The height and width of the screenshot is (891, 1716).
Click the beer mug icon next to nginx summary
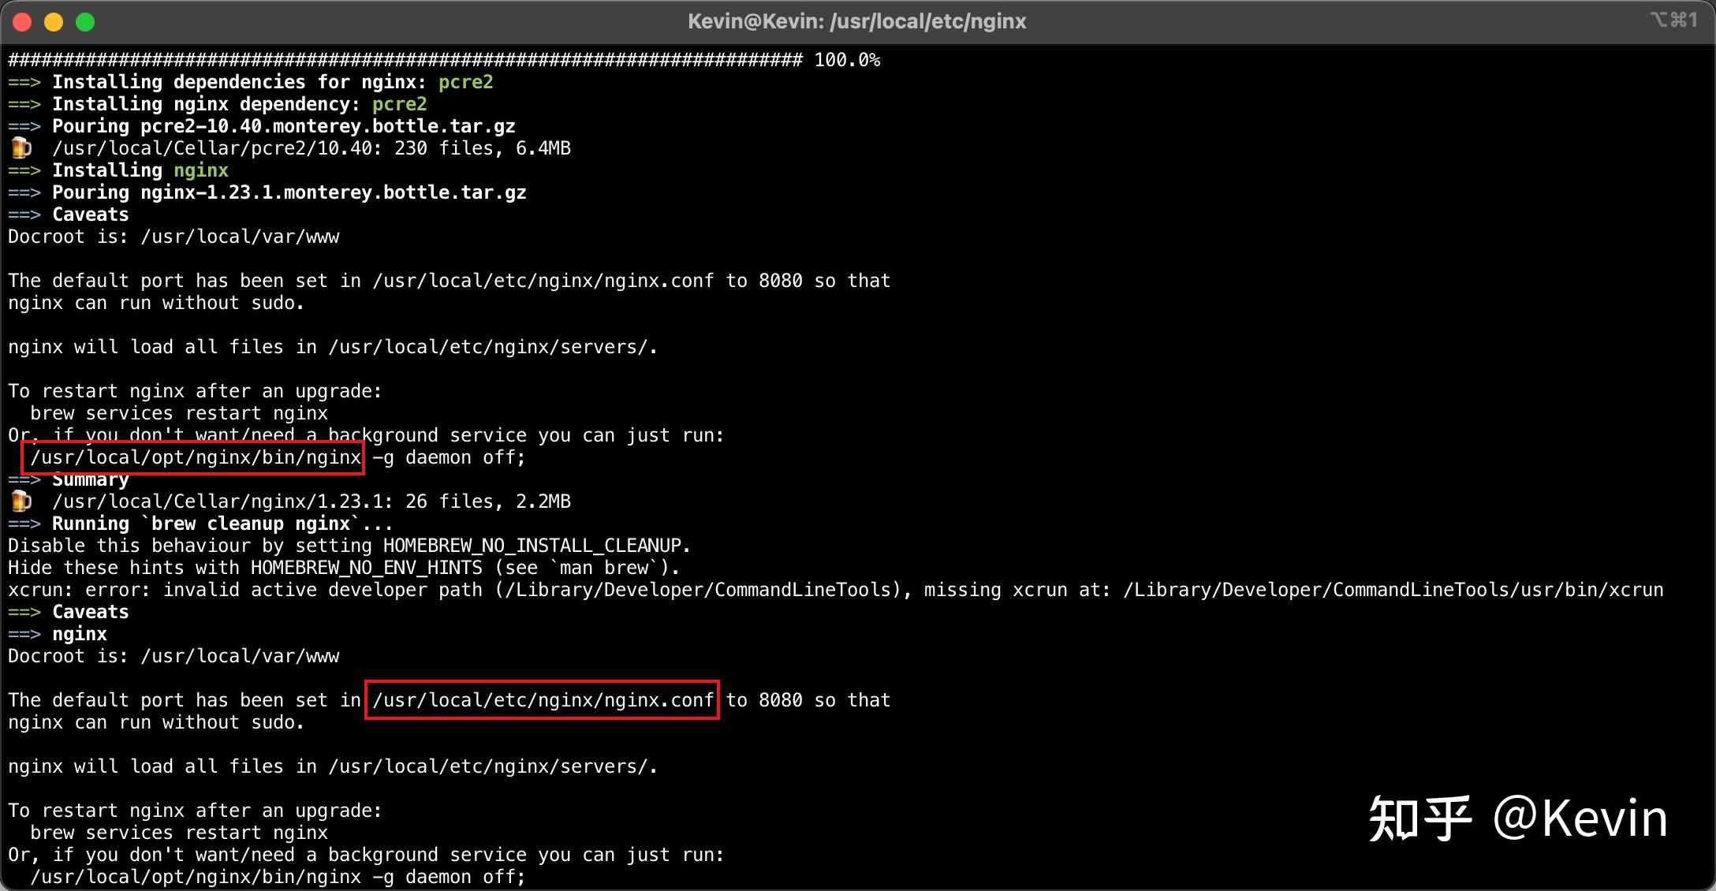pos(21,501)
